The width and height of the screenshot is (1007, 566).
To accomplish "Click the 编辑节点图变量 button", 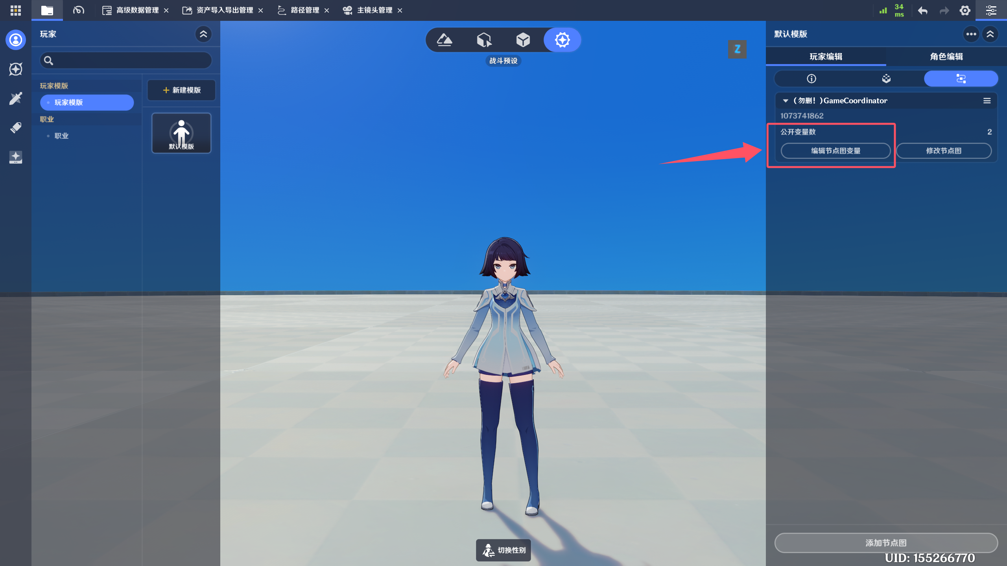I will coord(835,151).
